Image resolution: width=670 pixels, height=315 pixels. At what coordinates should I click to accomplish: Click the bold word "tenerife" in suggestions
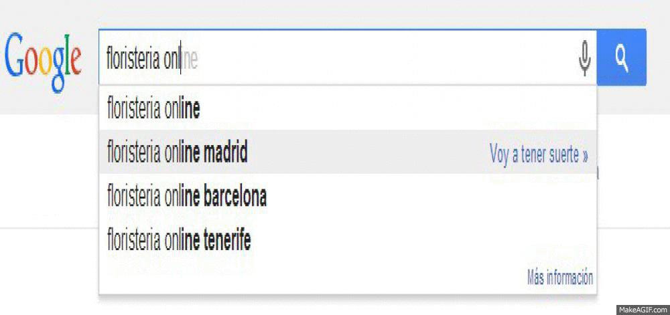coord(226,240)
